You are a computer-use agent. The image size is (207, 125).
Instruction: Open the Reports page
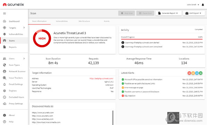pos(13,47)
